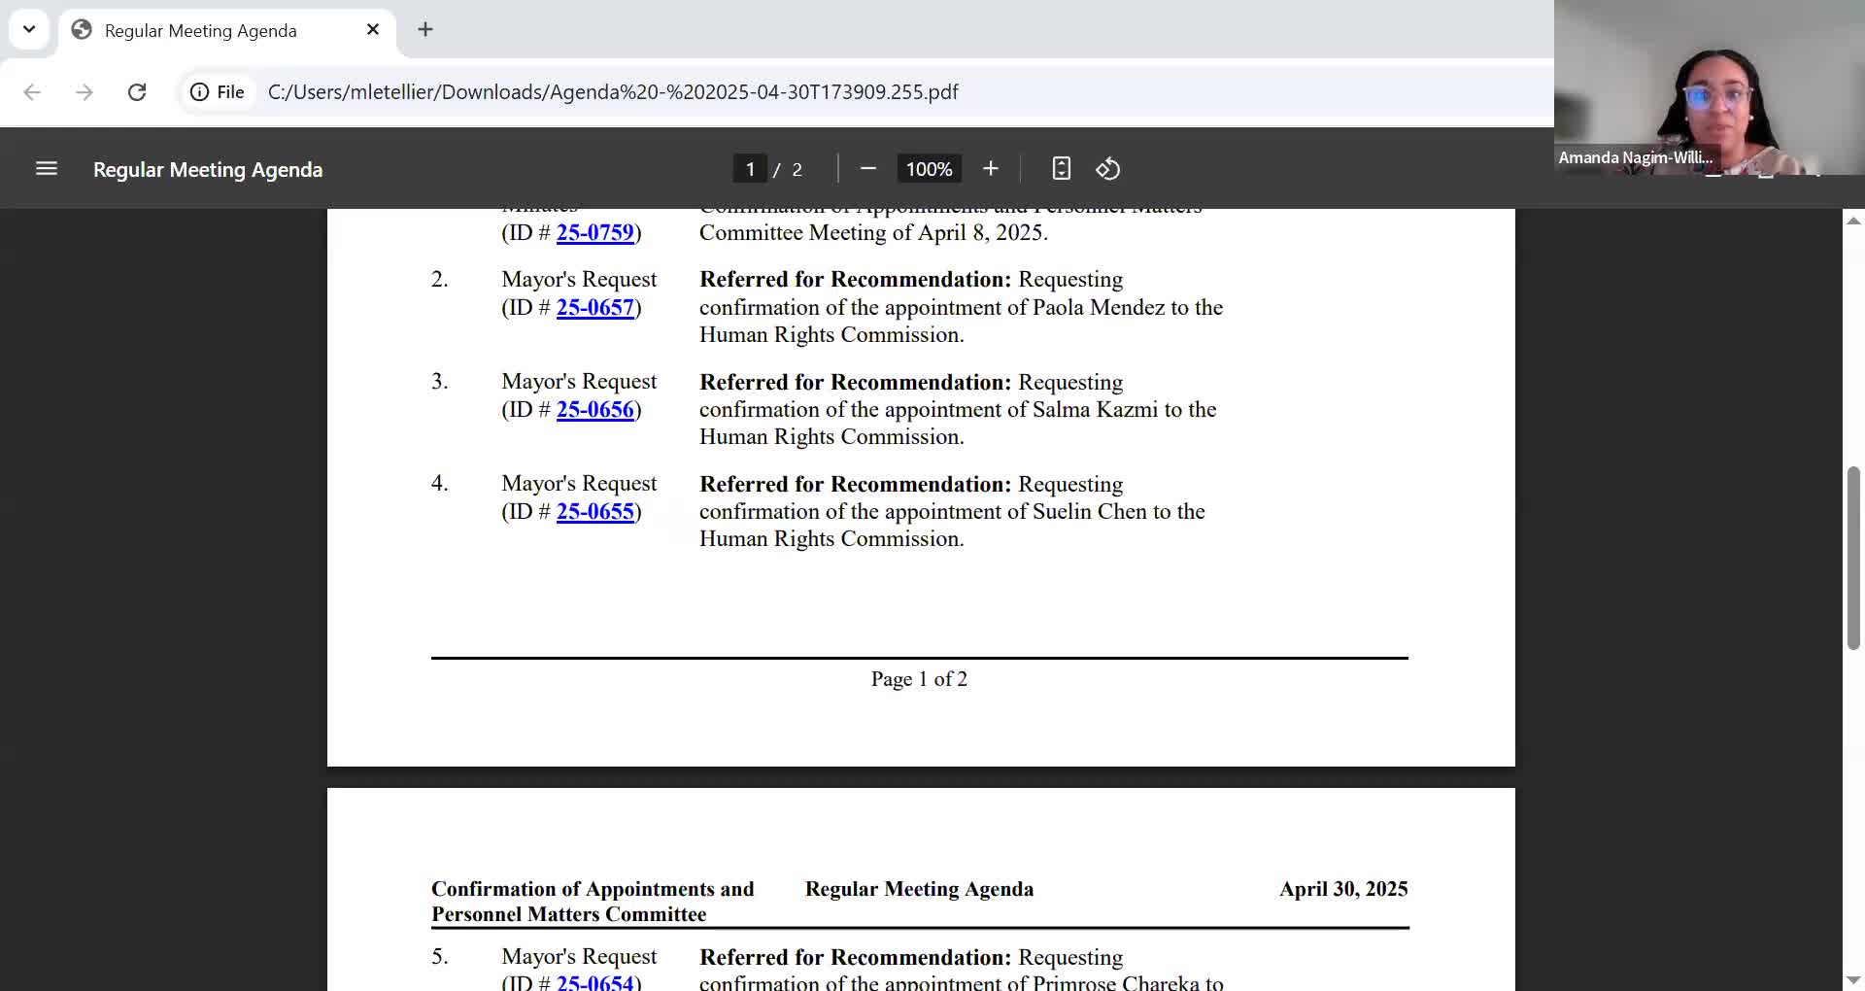View site information File chip

(218, 92)
